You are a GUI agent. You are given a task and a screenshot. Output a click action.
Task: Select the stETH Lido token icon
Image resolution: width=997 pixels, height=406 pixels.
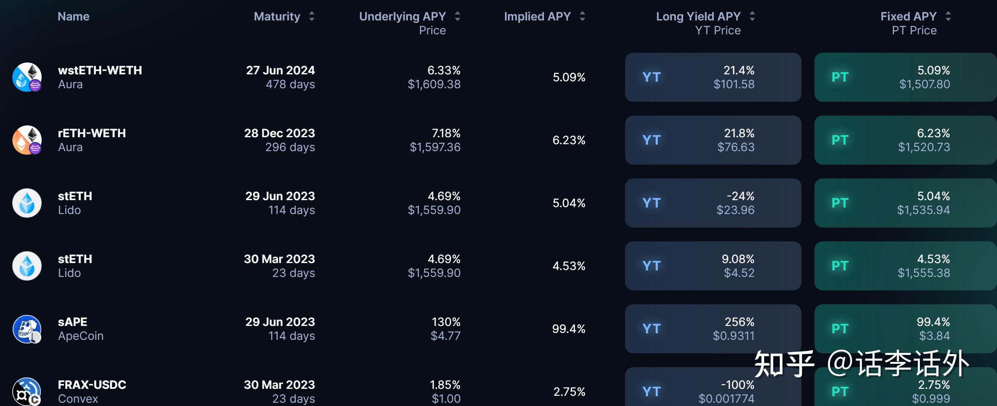click(27, 203)
